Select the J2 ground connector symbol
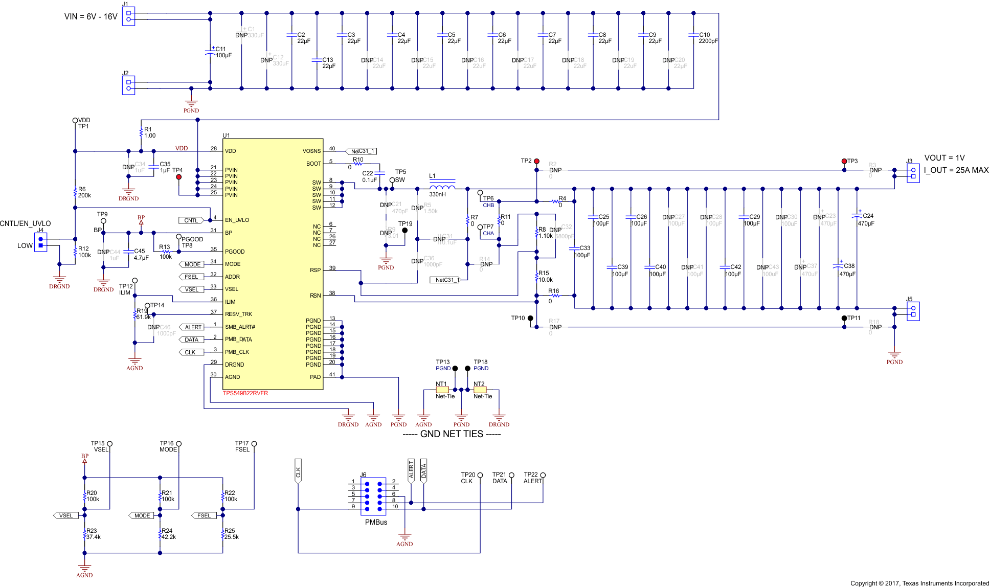The image size is (989, 587). coord(128,85)
